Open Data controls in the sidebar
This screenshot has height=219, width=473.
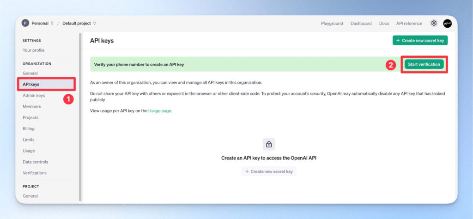[35, 162]
